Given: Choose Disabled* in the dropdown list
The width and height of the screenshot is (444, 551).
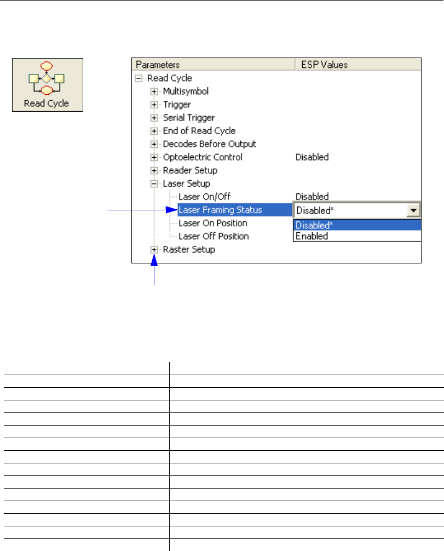Looking at the screenshot, I should [357, 225].
